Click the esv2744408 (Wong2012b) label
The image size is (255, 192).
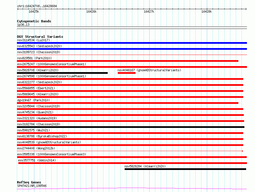[x=36, y=148]
